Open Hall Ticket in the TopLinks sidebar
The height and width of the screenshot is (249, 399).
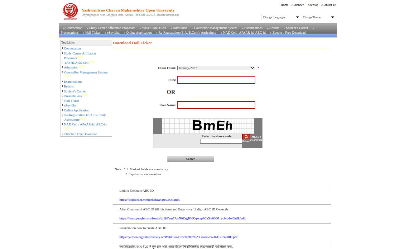(x=72, y=101)
